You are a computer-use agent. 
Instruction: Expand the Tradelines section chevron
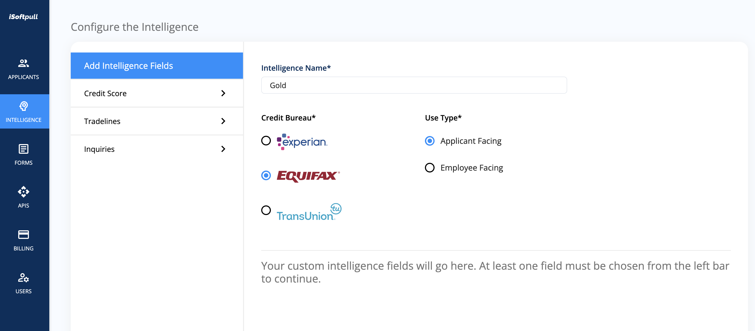pos(223,121)
